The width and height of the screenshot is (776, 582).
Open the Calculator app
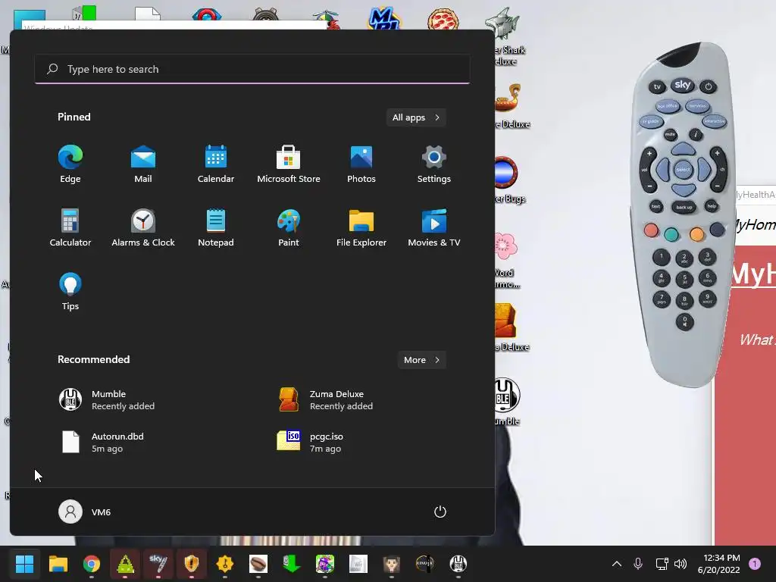click(x=70, y=227)
